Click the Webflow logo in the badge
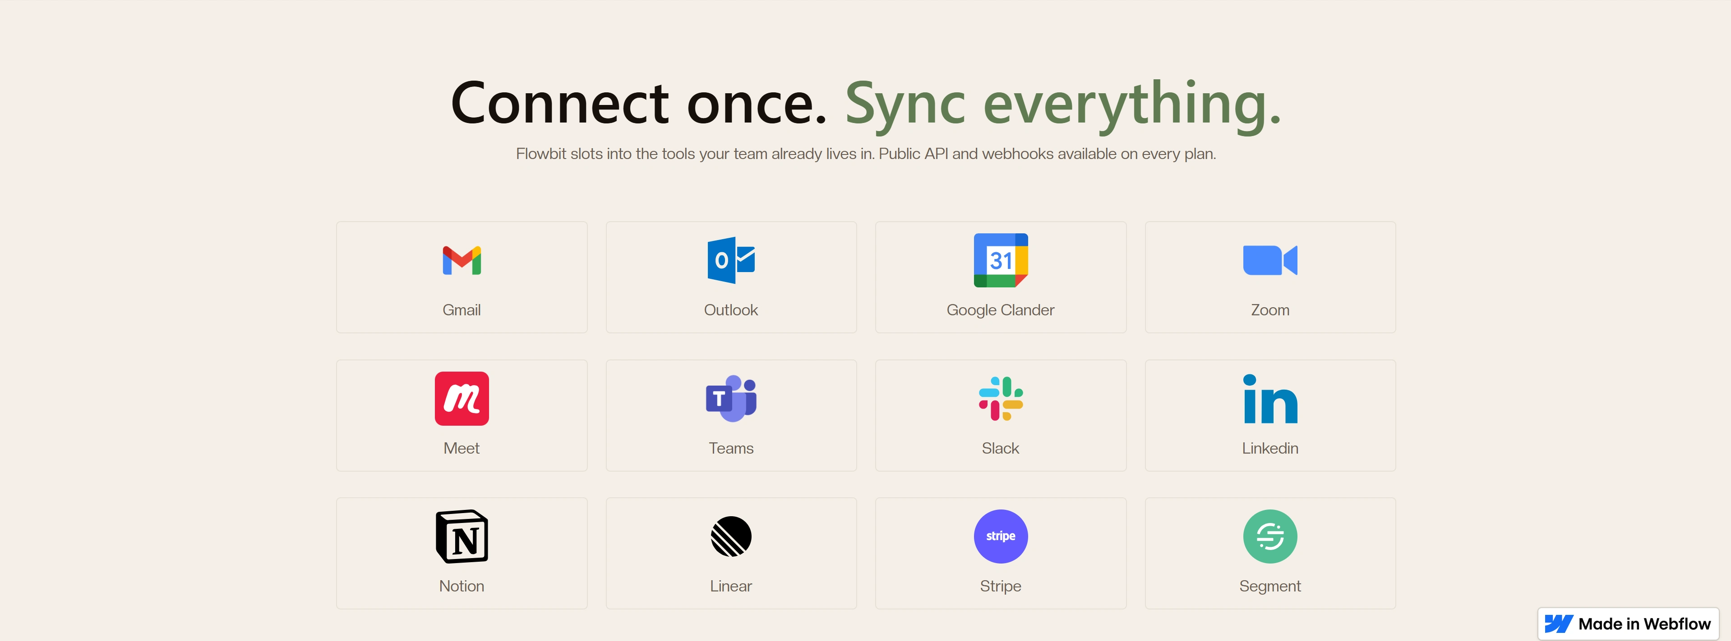The width and height of the screenshot is (1731, 641). point(1558,624)
